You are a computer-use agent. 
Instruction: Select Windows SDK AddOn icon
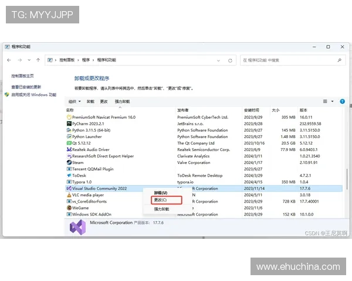(69, 214)
